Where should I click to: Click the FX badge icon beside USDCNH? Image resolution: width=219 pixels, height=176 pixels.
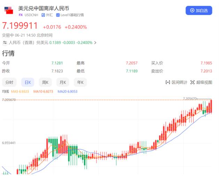pyautogui.click(x=21, y=15)
